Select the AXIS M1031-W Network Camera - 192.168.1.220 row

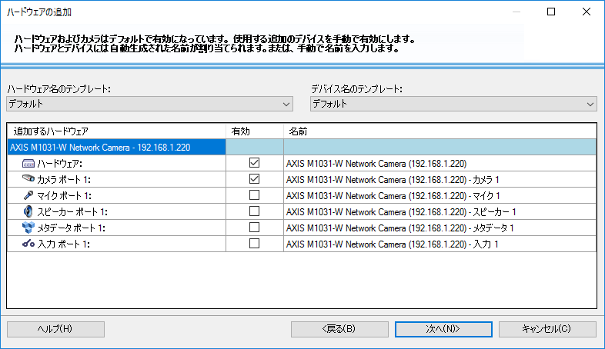pos(116,147)
